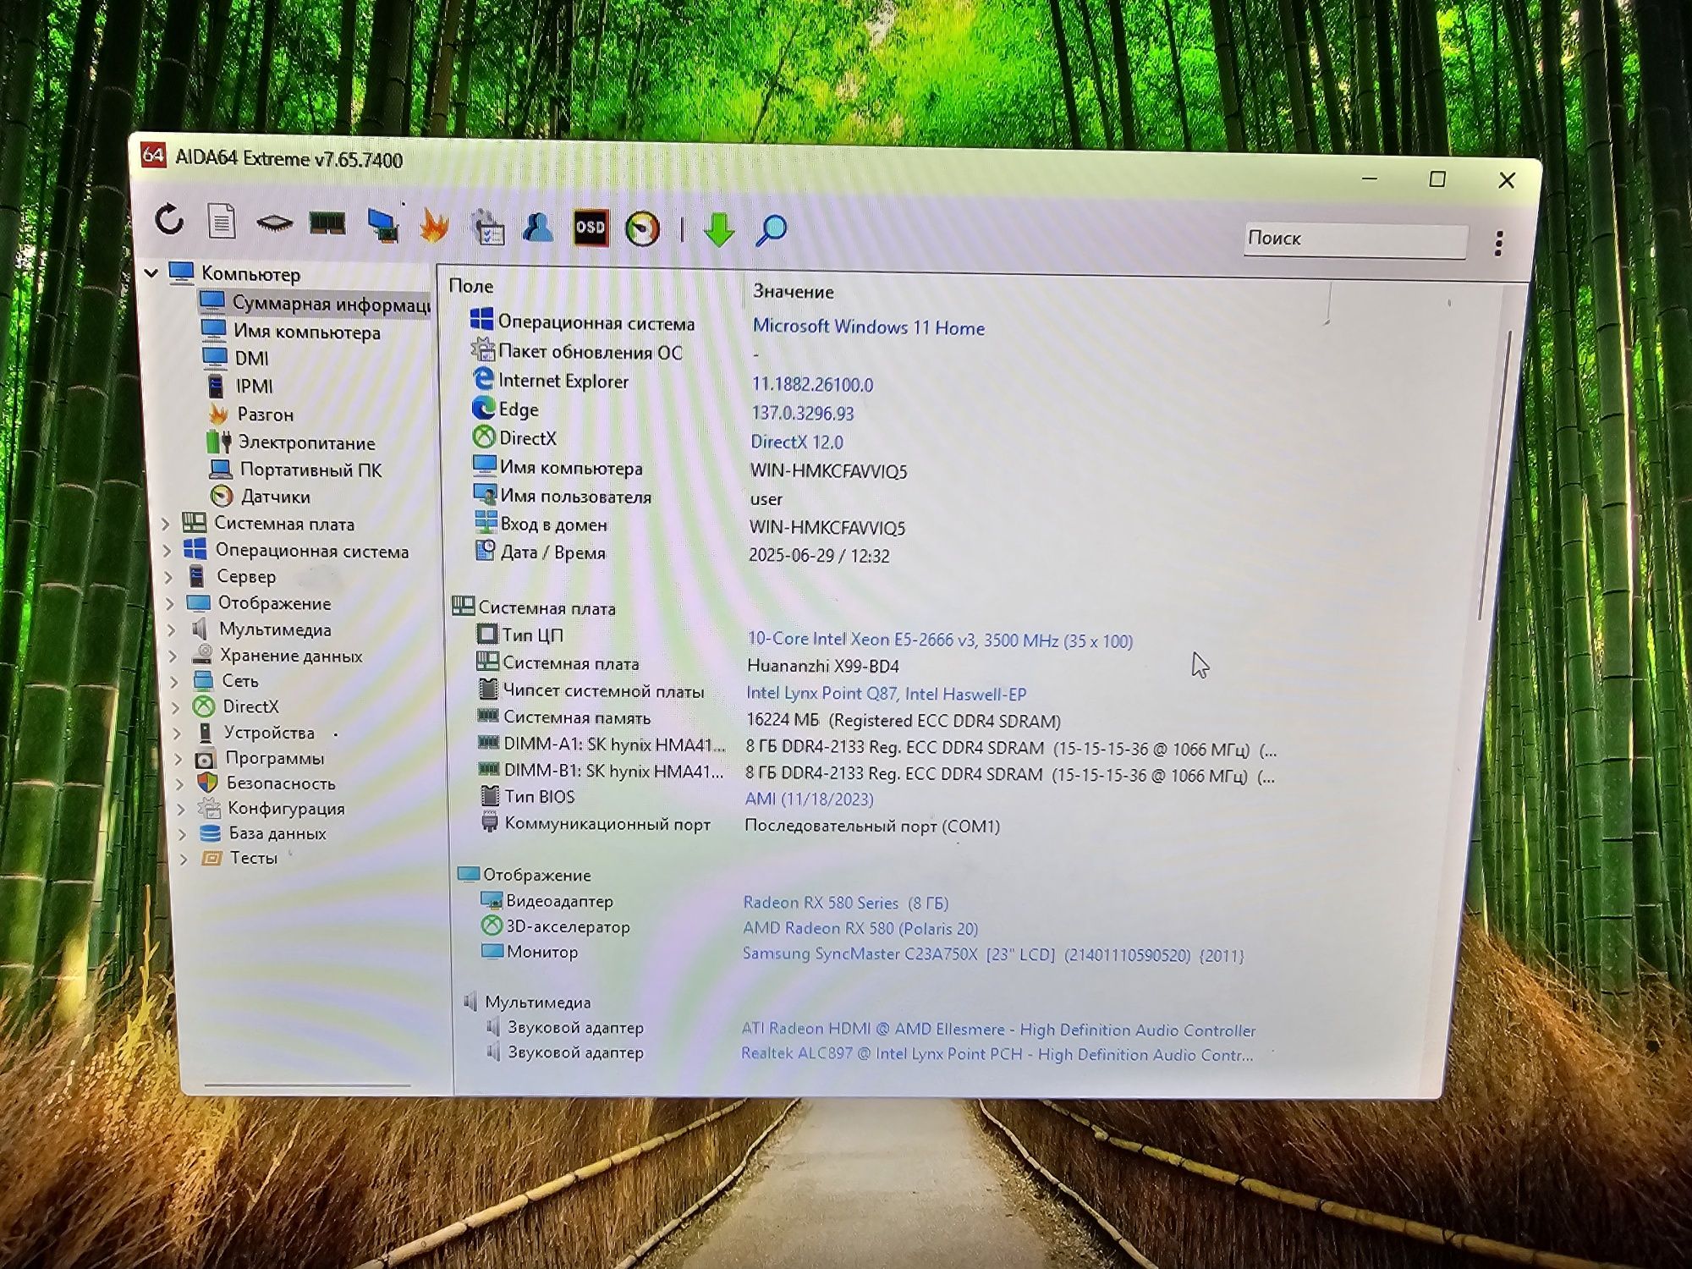Click the DirectX field icon in list
Screen dimensions: 1692x1269
[x=484, y=437]
